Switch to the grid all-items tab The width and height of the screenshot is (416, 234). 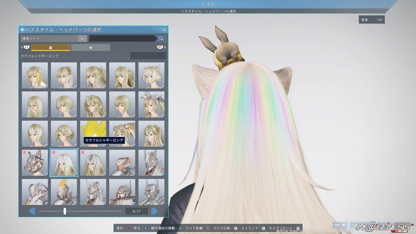51,47
